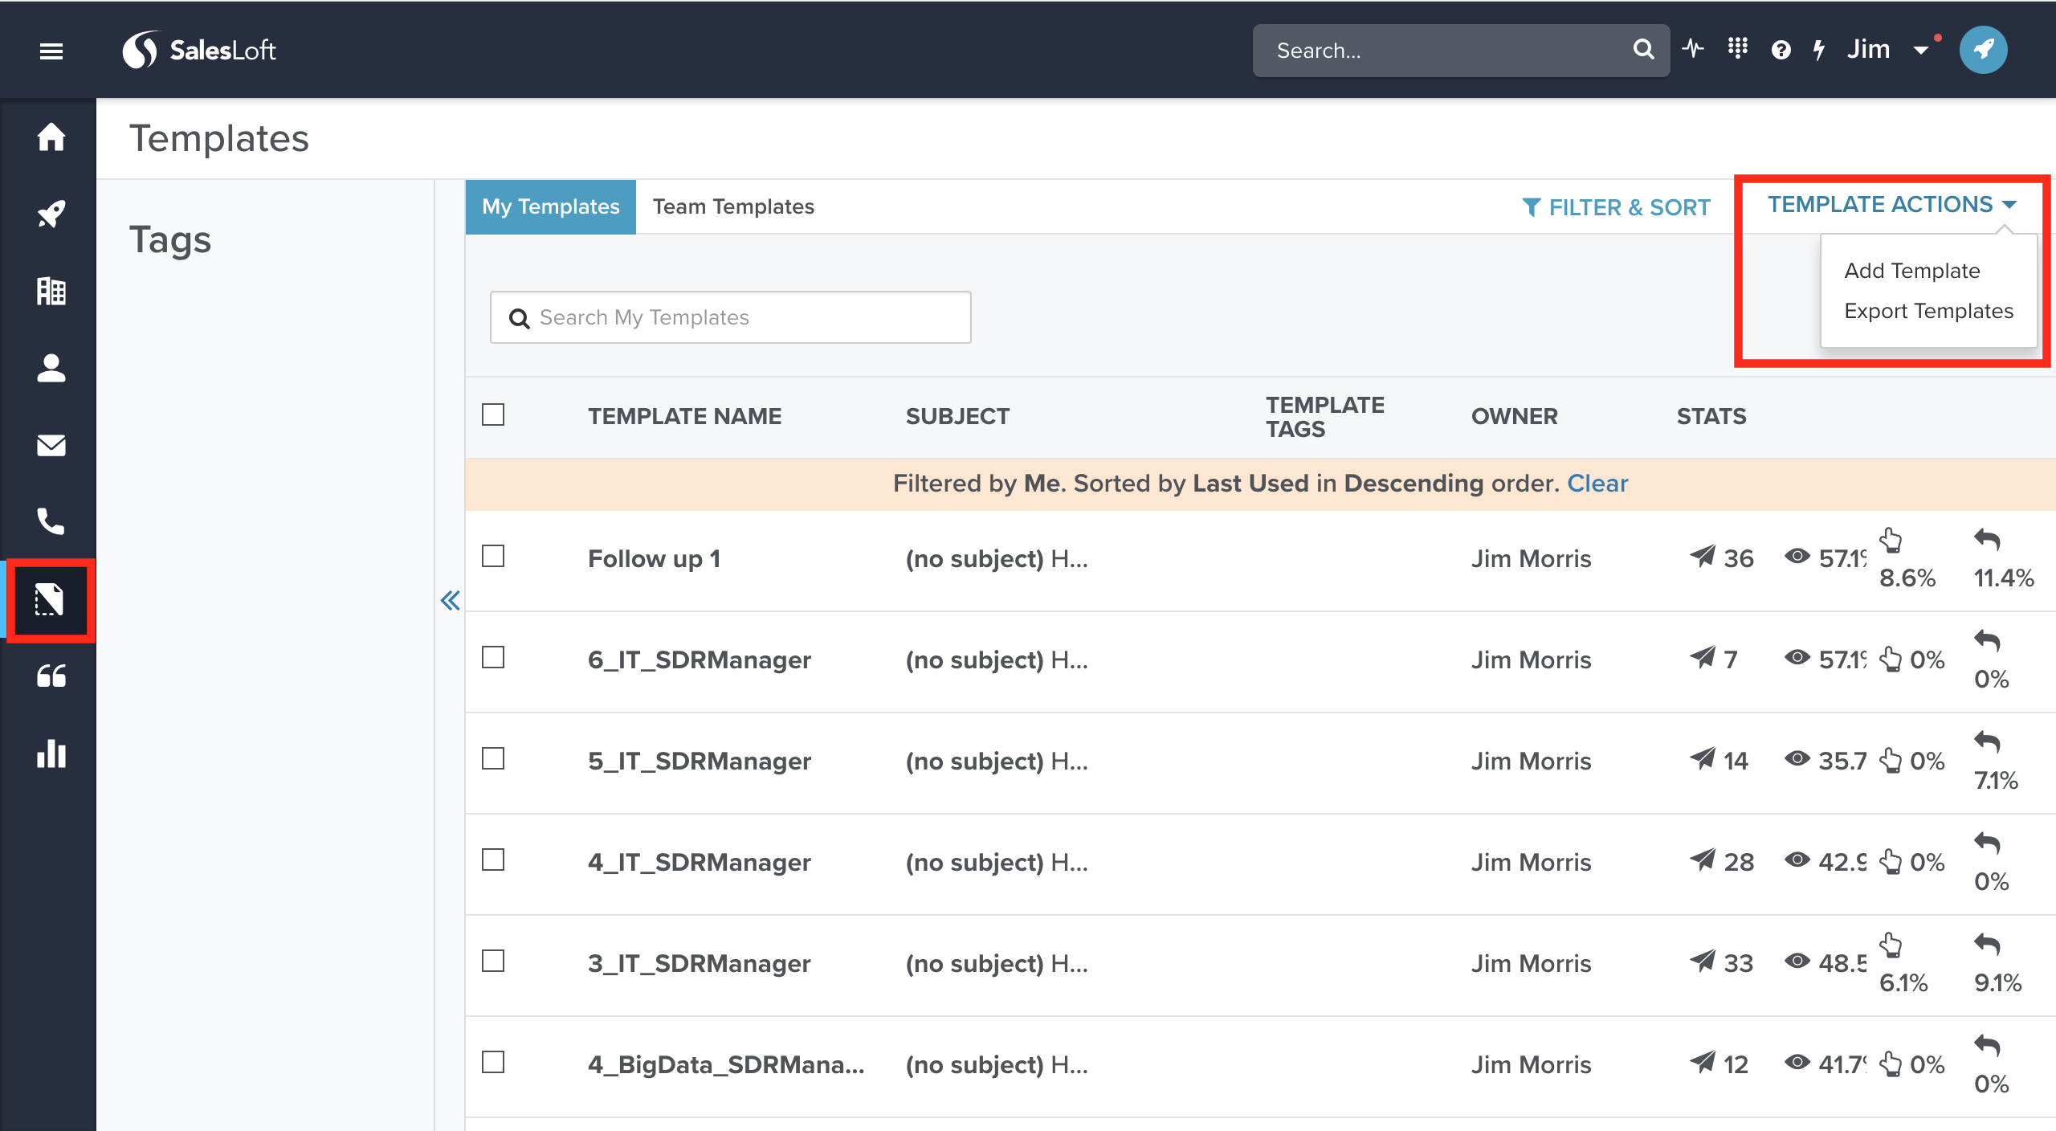Switch to Team Templates tab
The height and width of the screenshot is (1131, 2056).
732,206
